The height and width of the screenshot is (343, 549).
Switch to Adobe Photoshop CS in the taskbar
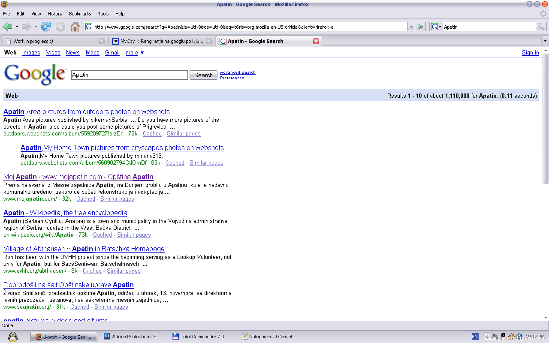click(x=133, y=337)
